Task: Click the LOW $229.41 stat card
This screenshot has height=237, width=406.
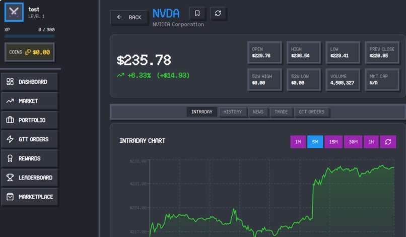Action: pyautogui.click(x=343, y=52)
